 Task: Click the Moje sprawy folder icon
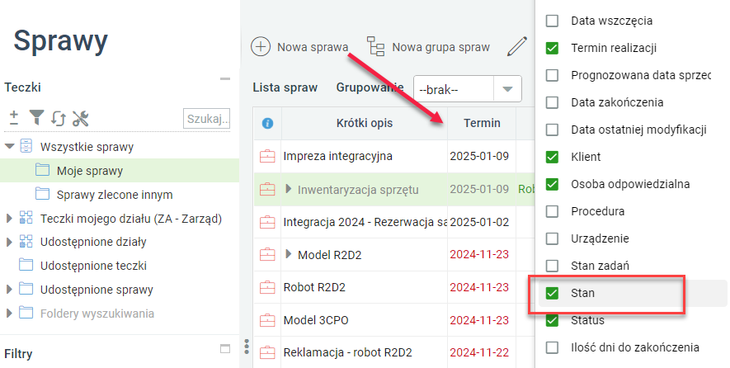(x=42, y=170)
